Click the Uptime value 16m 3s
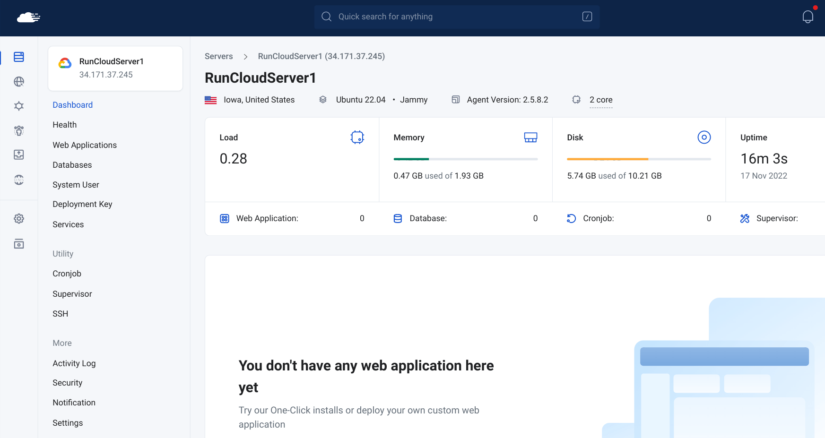Viewport: 825px width, 438px height. (764, 159)
